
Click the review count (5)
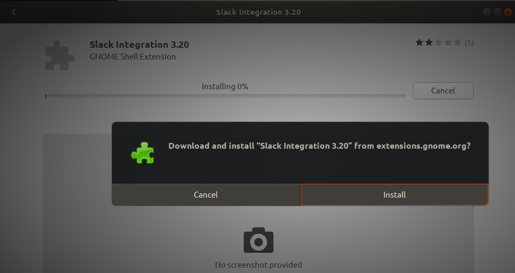[x=469, y=43]
